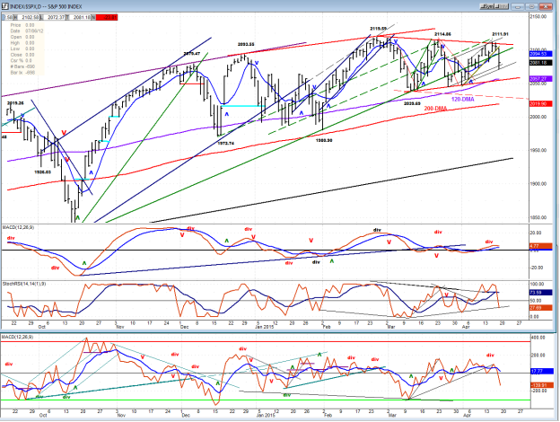Click the red net change -23.81 field
The image size is (560, 422).
tap(107, 17)
